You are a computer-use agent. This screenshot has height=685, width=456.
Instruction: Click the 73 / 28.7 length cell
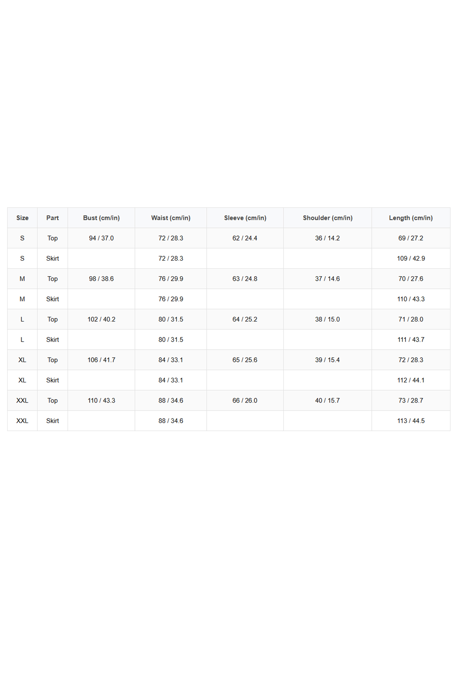411,400
